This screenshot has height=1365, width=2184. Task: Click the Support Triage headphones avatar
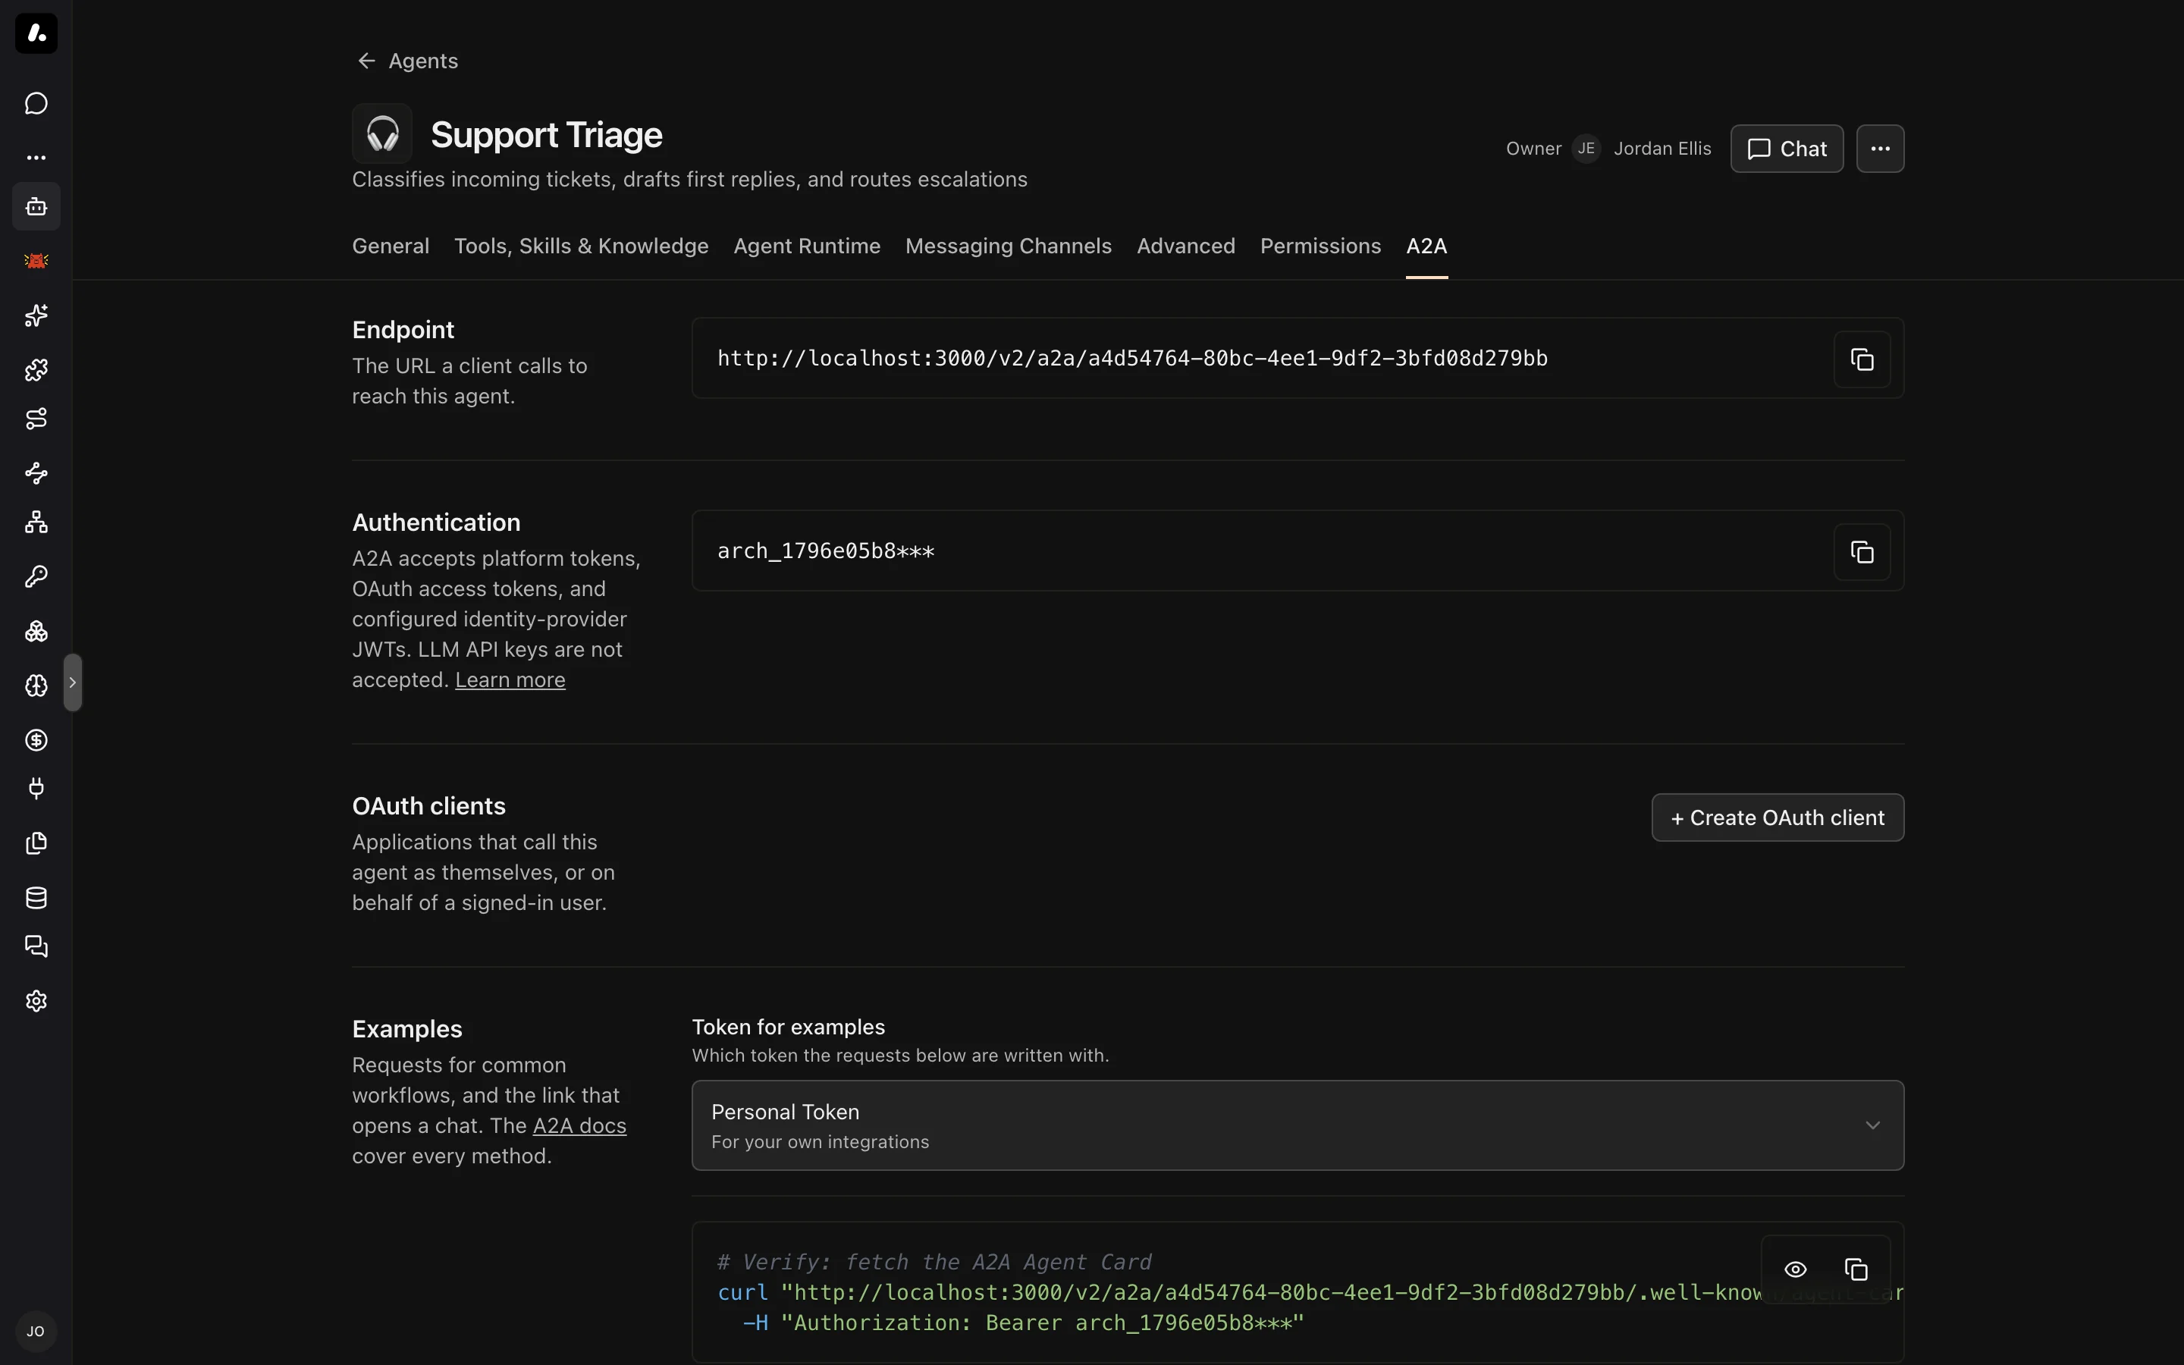(383, 133)
